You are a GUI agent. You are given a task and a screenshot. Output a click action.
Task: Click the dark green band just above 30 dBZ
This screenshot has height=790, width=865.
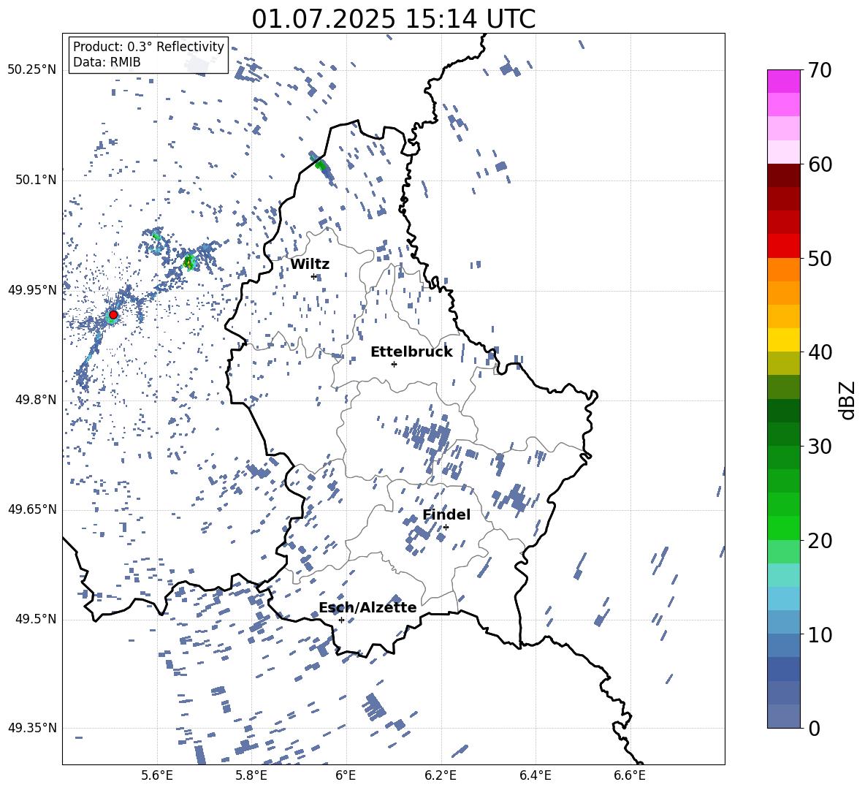[783, 434]
